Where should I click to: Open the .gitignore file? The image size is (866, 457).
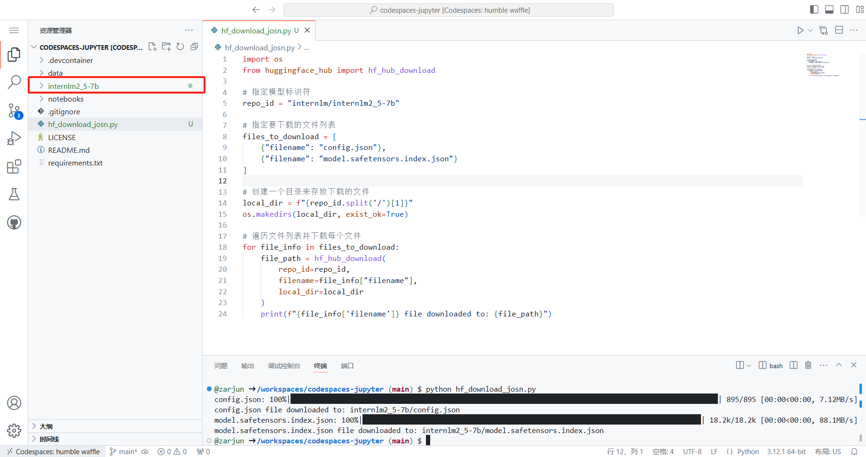[115, 111]
